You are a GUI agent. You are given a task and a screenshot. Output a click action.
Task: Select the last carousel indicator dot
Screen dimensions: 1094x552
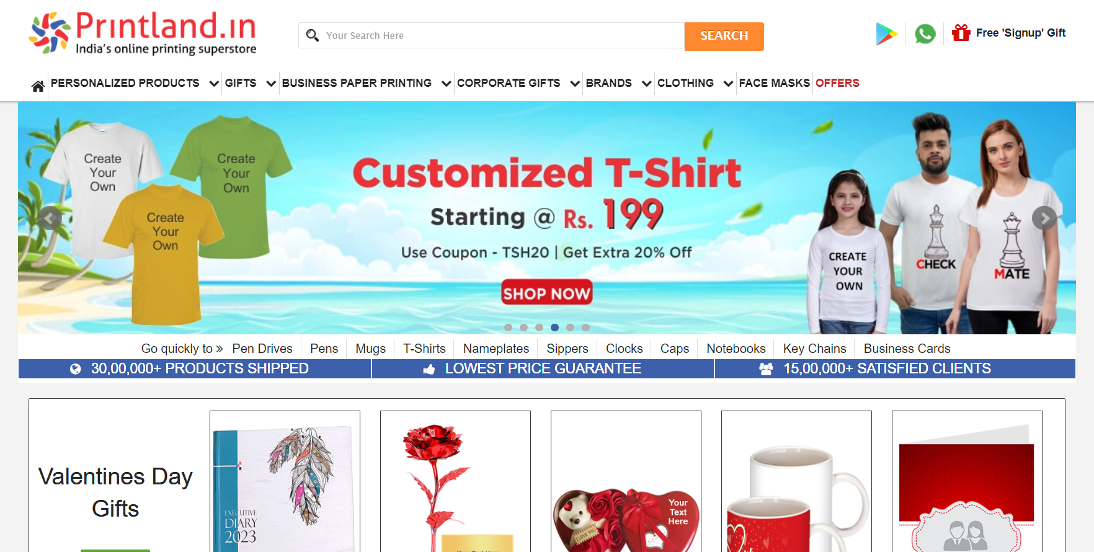[585, 327]
